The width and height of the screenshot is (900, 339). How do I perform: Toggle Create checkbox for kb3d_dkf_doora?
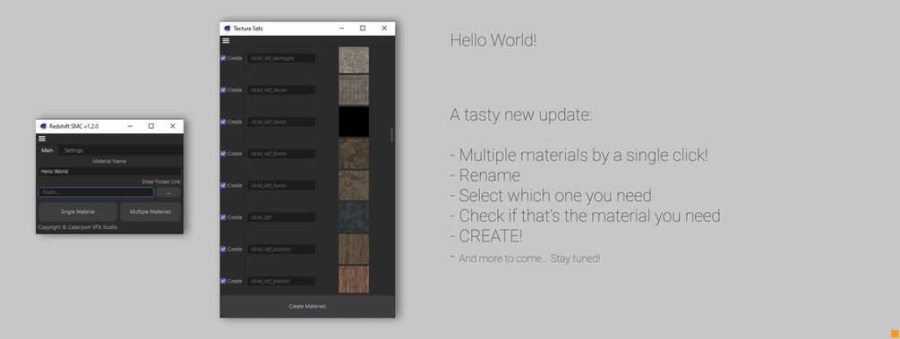click(x=223, y=122)
